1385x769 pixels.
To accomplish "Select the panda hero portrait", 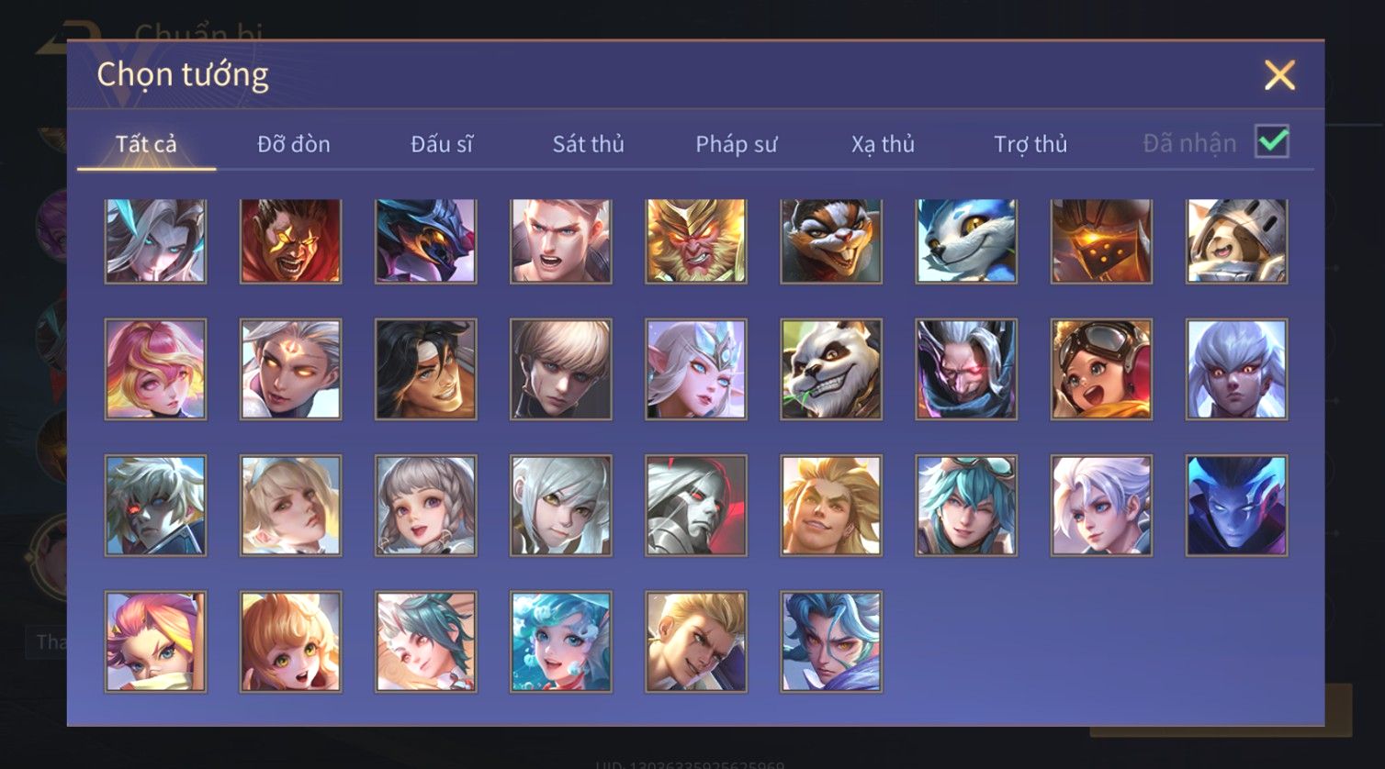I will pyautogui.click(x=831, y=370).
